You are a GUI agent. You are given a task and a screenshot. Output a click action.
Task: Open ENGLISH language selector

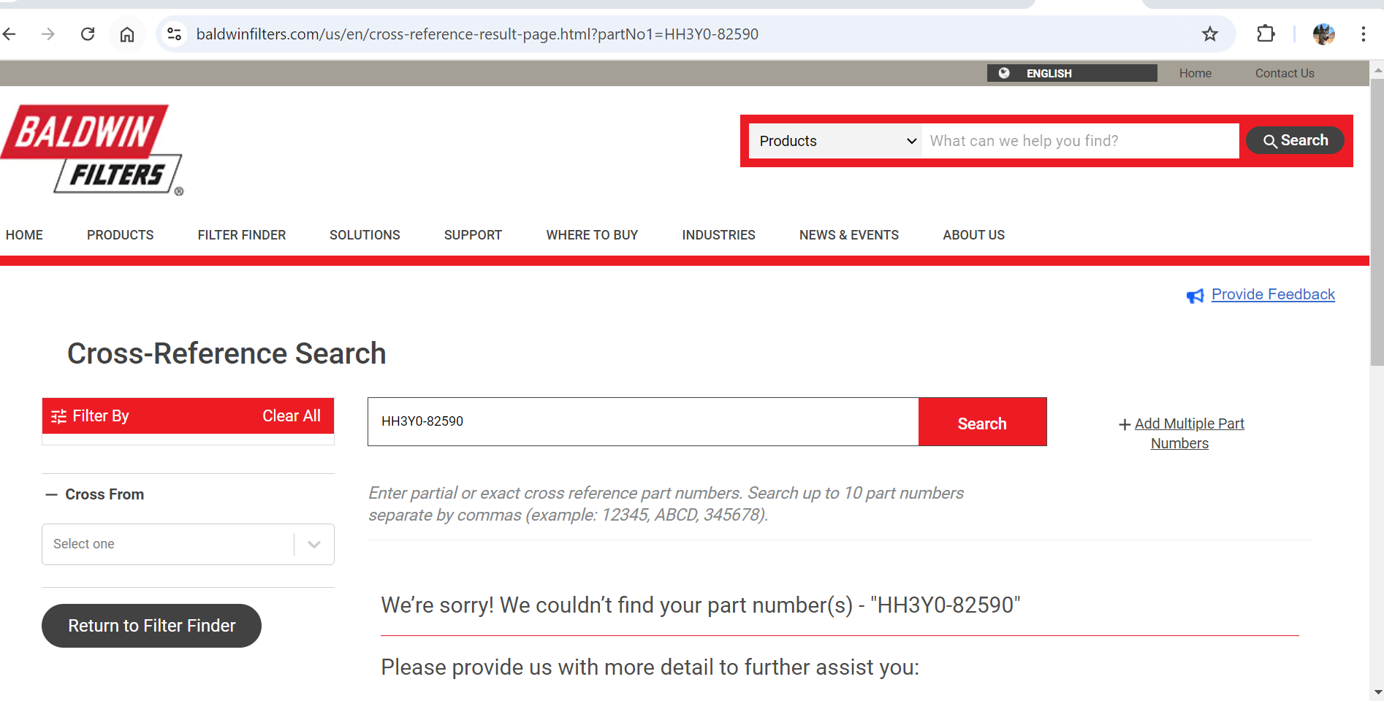[1072, 73]
